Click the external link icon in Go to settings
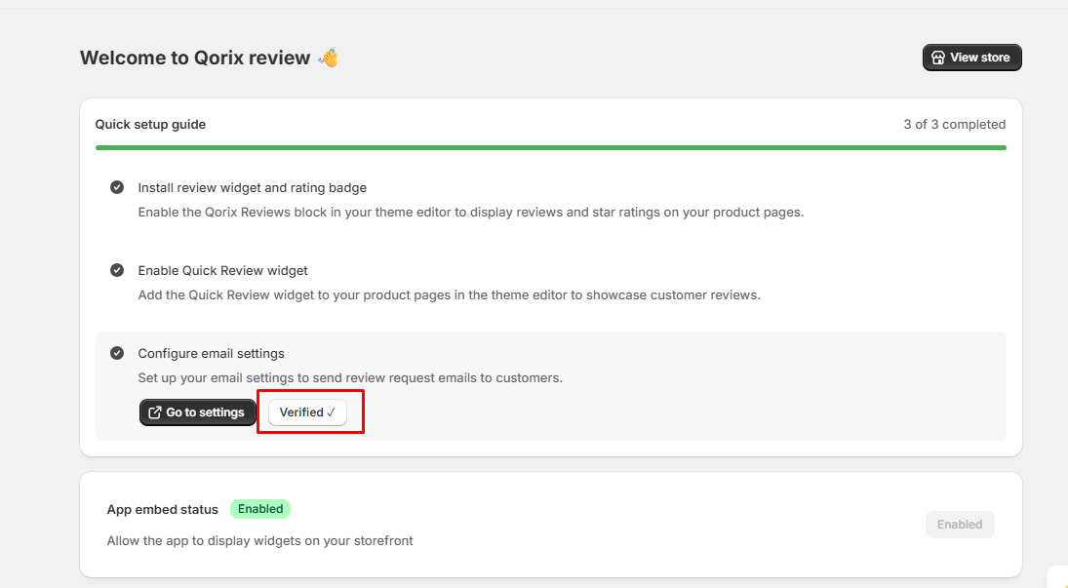 click(155, 412)
